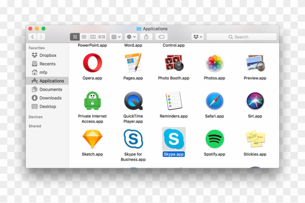The width and height of the screenshot is (305, 203).
Task: Open Dropbox in the sidebar
Action: pyautogui.click(x=47, y=55)
